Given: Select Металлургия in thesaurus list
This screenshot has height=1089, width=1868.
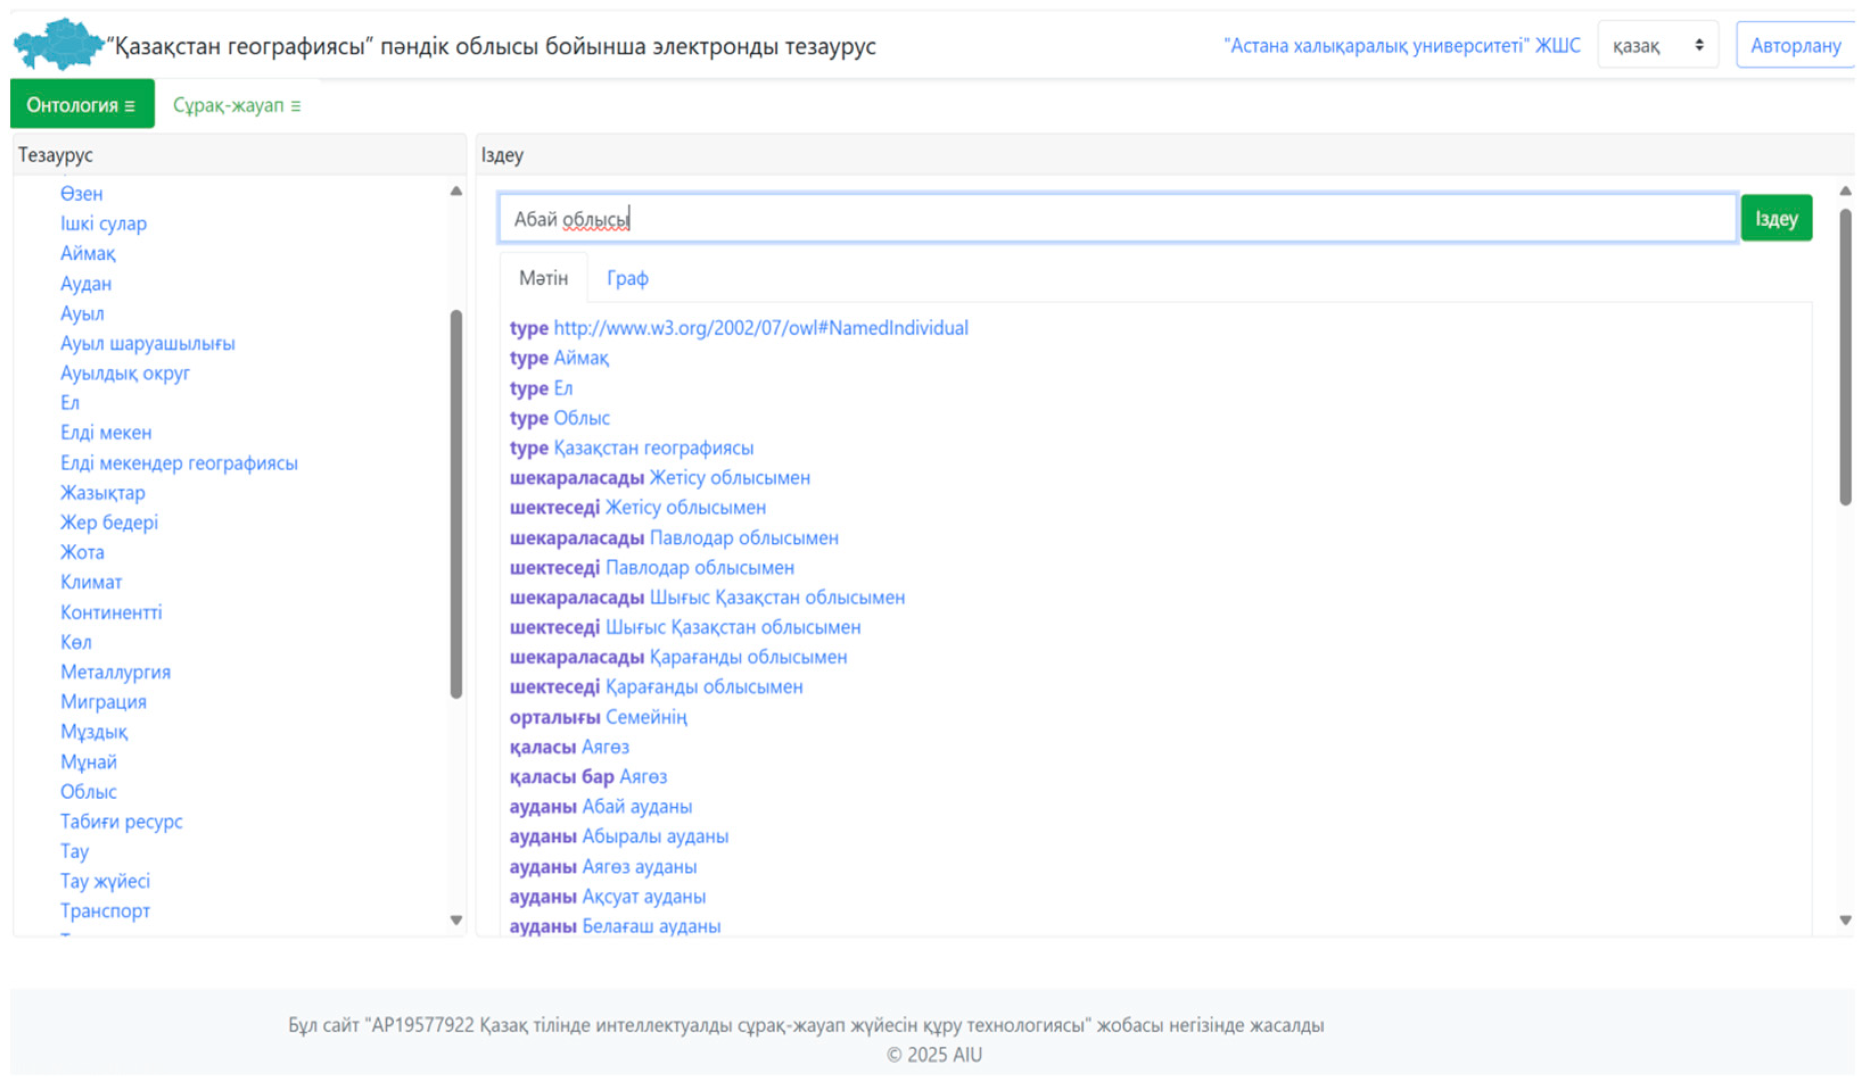Looking at the screenshot, I should tap(115, 672).
